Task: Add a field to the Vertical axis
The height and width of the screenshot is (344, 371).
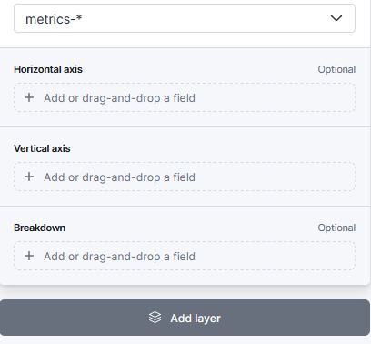Action: pyautogui.click(x=185, y=177)
